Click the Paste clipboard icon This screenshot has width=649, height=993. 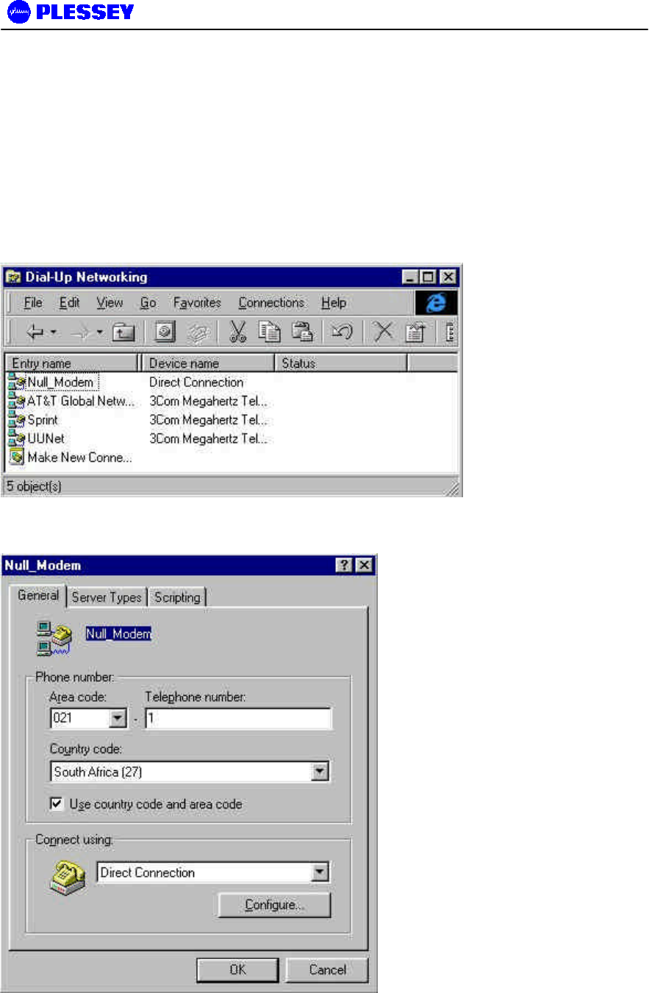point(301,332)
